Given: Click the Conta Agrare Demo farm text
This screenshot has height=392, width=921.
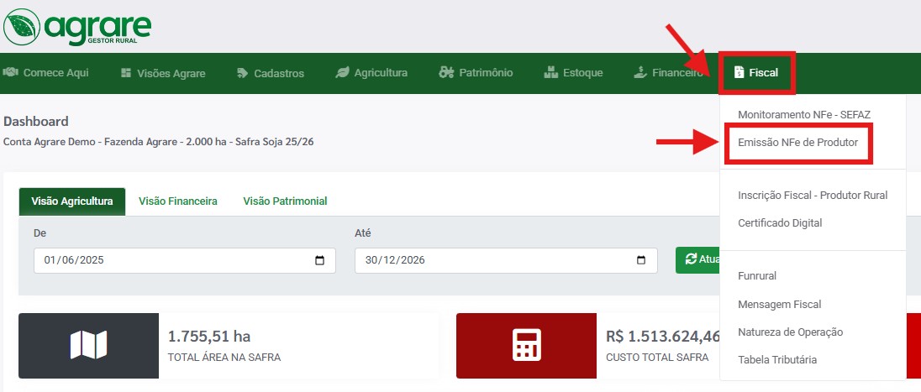Looking at the screenshot, I should 158,142.
